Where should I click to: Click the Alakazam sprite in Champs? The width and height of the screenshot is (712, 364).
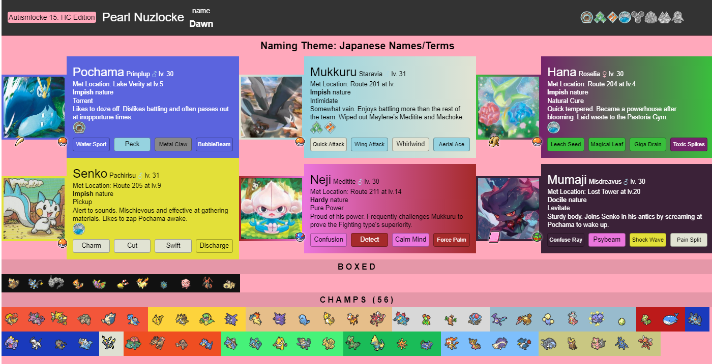[59, 319]
